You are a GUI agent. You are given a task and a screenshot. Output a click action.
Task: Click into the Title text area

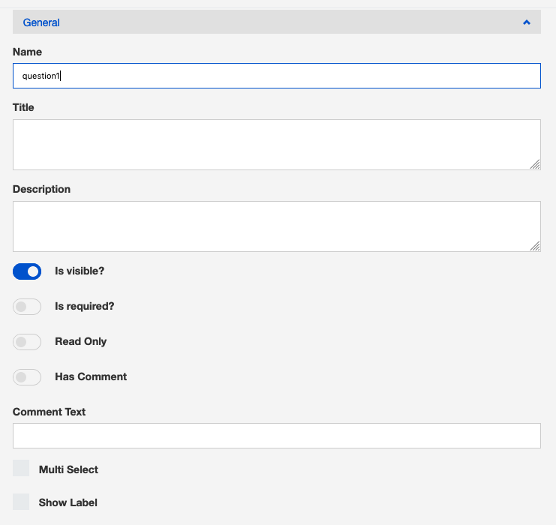point(276,144)
